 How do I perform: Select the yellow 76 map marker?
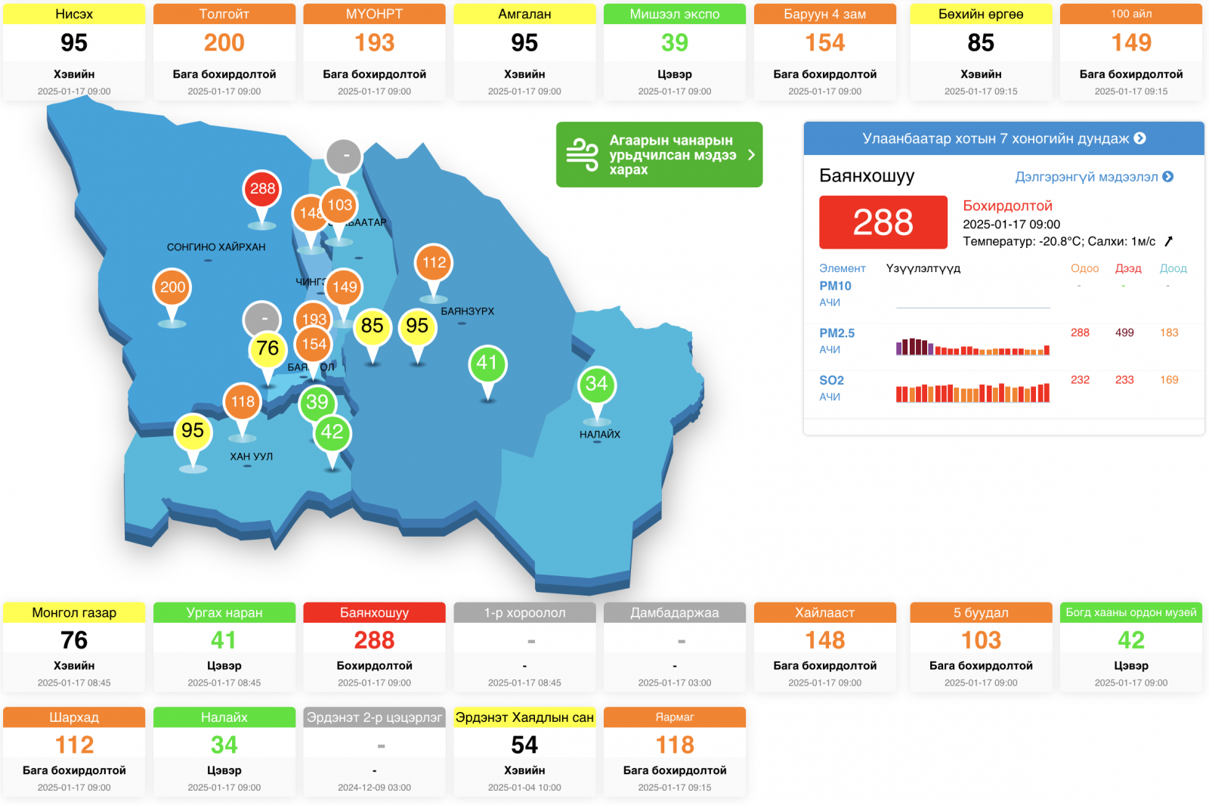[267, 348]
